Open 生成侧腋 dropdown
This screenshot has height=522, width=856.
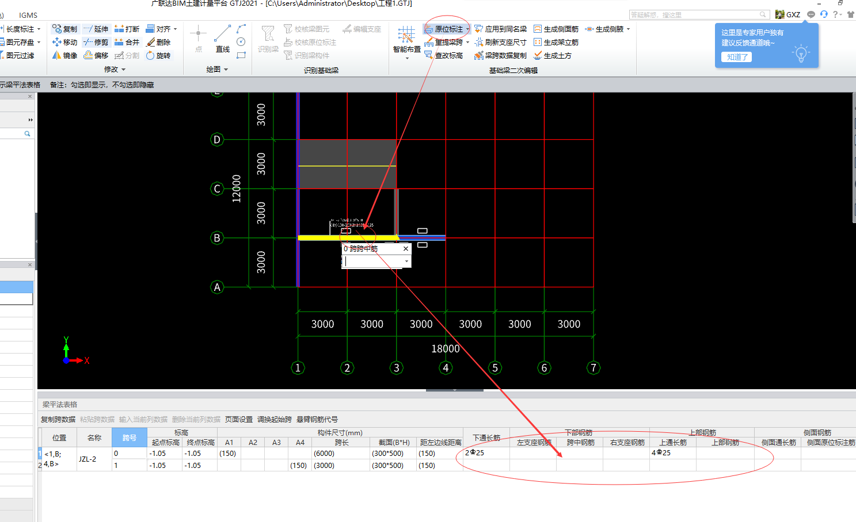pyautogui.click(x=628, y=29)
